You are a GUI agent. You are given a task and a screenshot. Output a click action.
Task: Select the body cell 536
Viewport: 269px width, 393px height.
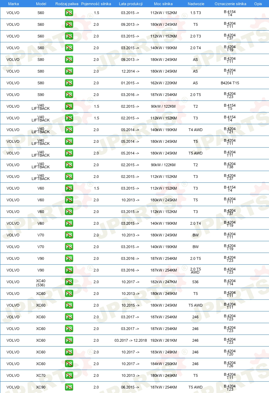click(x=195, y=282)
